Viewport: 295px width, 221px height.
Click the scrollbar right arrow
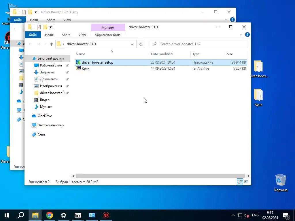point(248,176)
